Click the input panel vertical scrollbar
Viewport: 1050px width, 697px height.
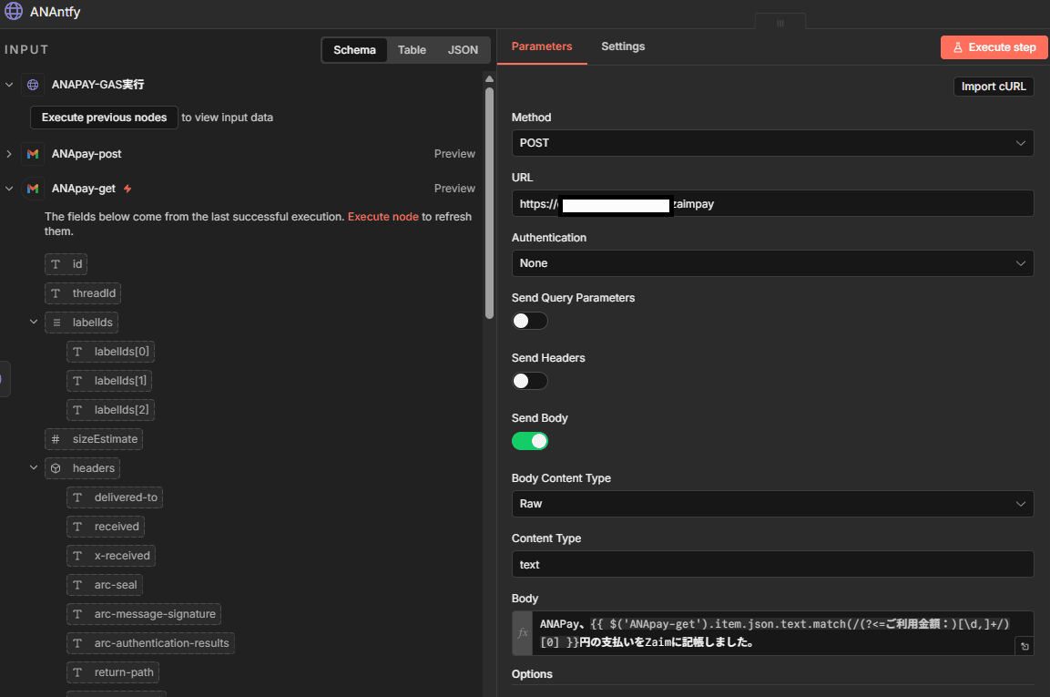[489, 200]
